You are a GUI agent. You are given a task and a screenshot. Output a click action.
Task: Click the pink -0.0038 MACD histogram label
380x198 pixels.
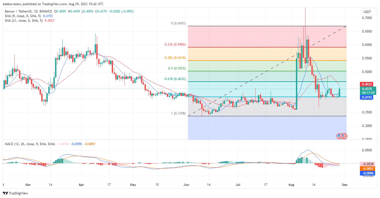coord(368,164)
